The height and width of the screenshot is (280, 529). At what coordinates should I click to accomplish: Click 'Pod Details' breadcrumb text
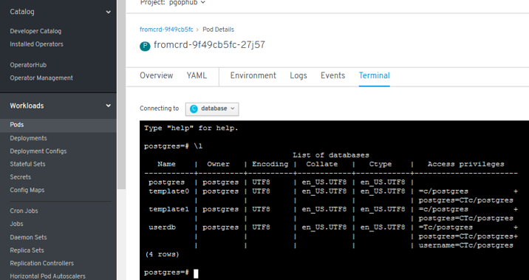click(218, 30)
